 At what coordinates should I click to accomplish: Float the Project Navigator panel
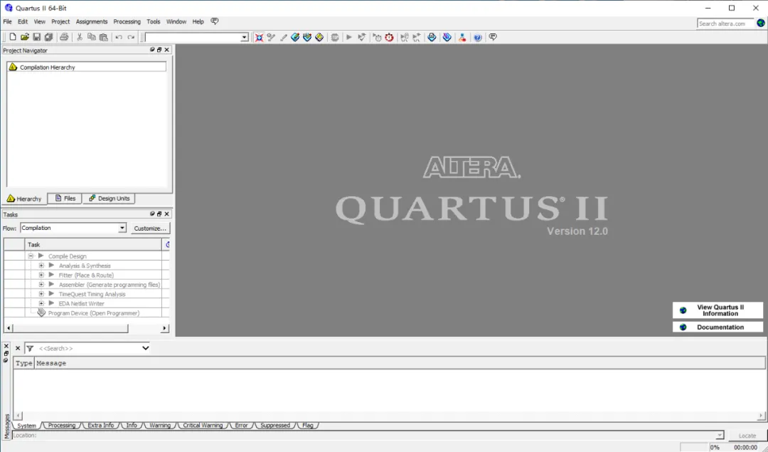pyautogui.click(x=159, y=50)
